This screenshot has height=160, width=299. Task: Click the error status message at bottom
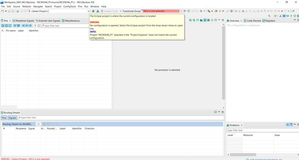tap(26, 159)
